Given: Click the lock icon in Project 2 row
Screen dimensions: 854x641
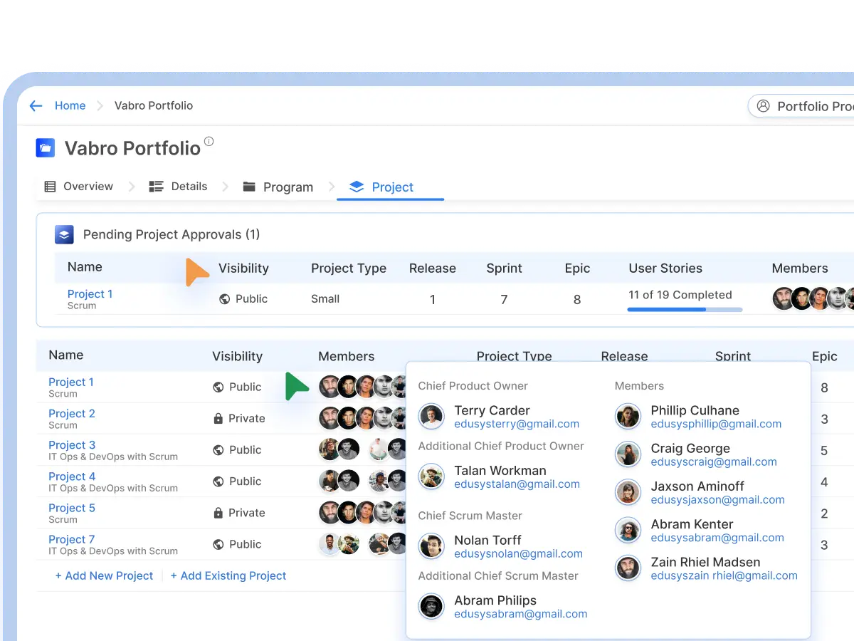Looking at the screenshot, I should tap(218, 419).
